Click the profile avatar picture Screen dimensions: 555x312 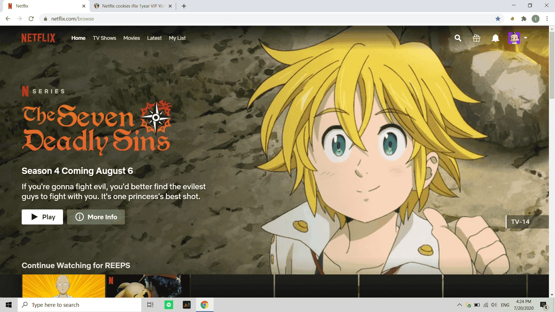coord(514,38)
